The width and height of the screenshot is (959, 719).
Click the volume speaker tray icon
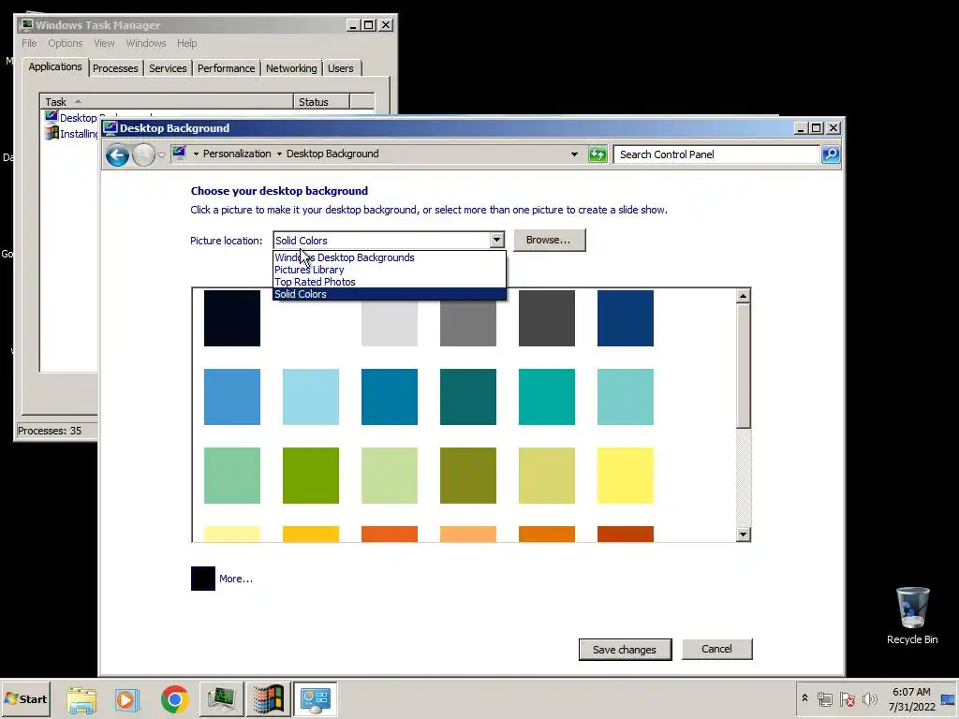point(869,699)
